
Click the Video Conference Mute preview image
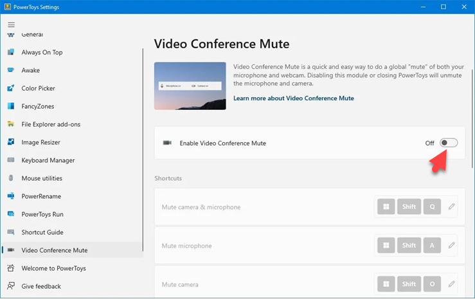(190, 86)
